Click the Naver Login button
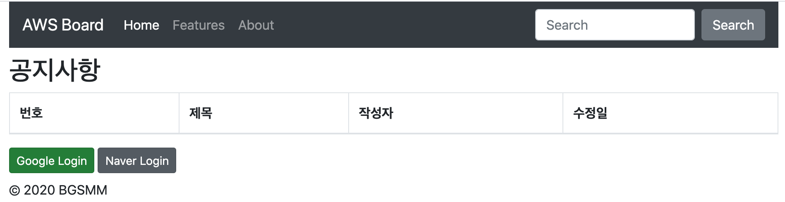Image resolution: width=785 pixels, height=202 pixels. tap(137, 160)
